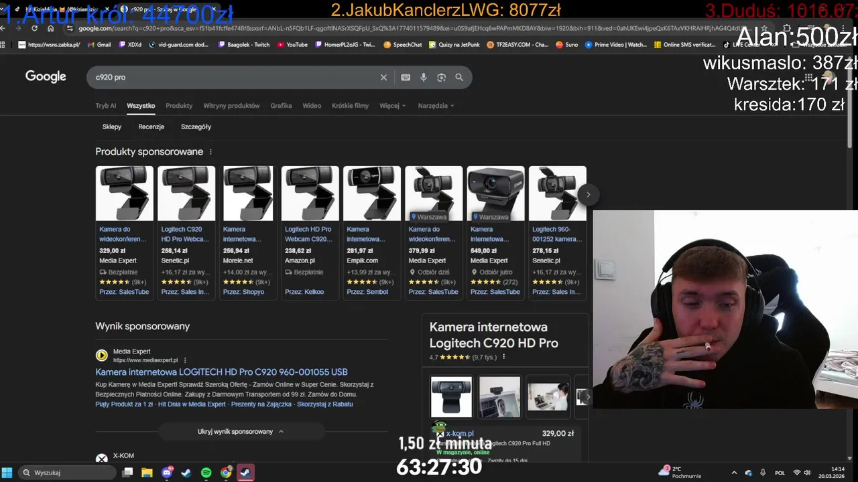Screen dimensions: 858x482
Task: Open Task View icon on taskbar
Action: click(x=128, y=473)
